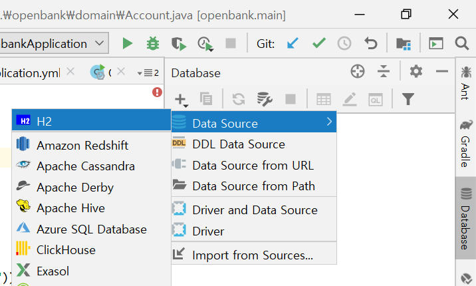Rollback changes with the undo arrow
The image size is (476, 286).
[371, 43]
